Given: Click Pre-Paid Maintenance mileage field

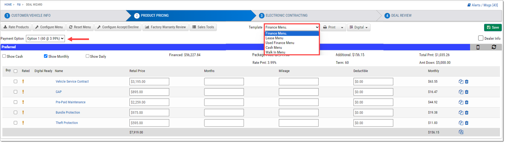Looking at the screenshot, I should coord(299,102).
